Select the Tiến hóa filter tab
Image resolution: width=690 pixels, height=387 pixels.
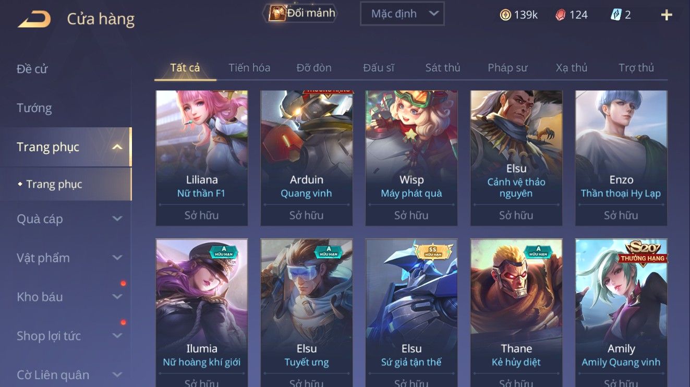(249, 68)
